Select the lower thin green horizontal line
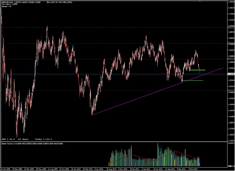Screen dimensions: 235x171 coord(193,81)
